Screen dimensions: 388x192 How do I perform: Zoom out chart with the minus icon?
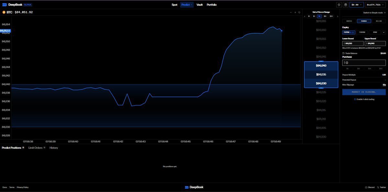point(291,12)
